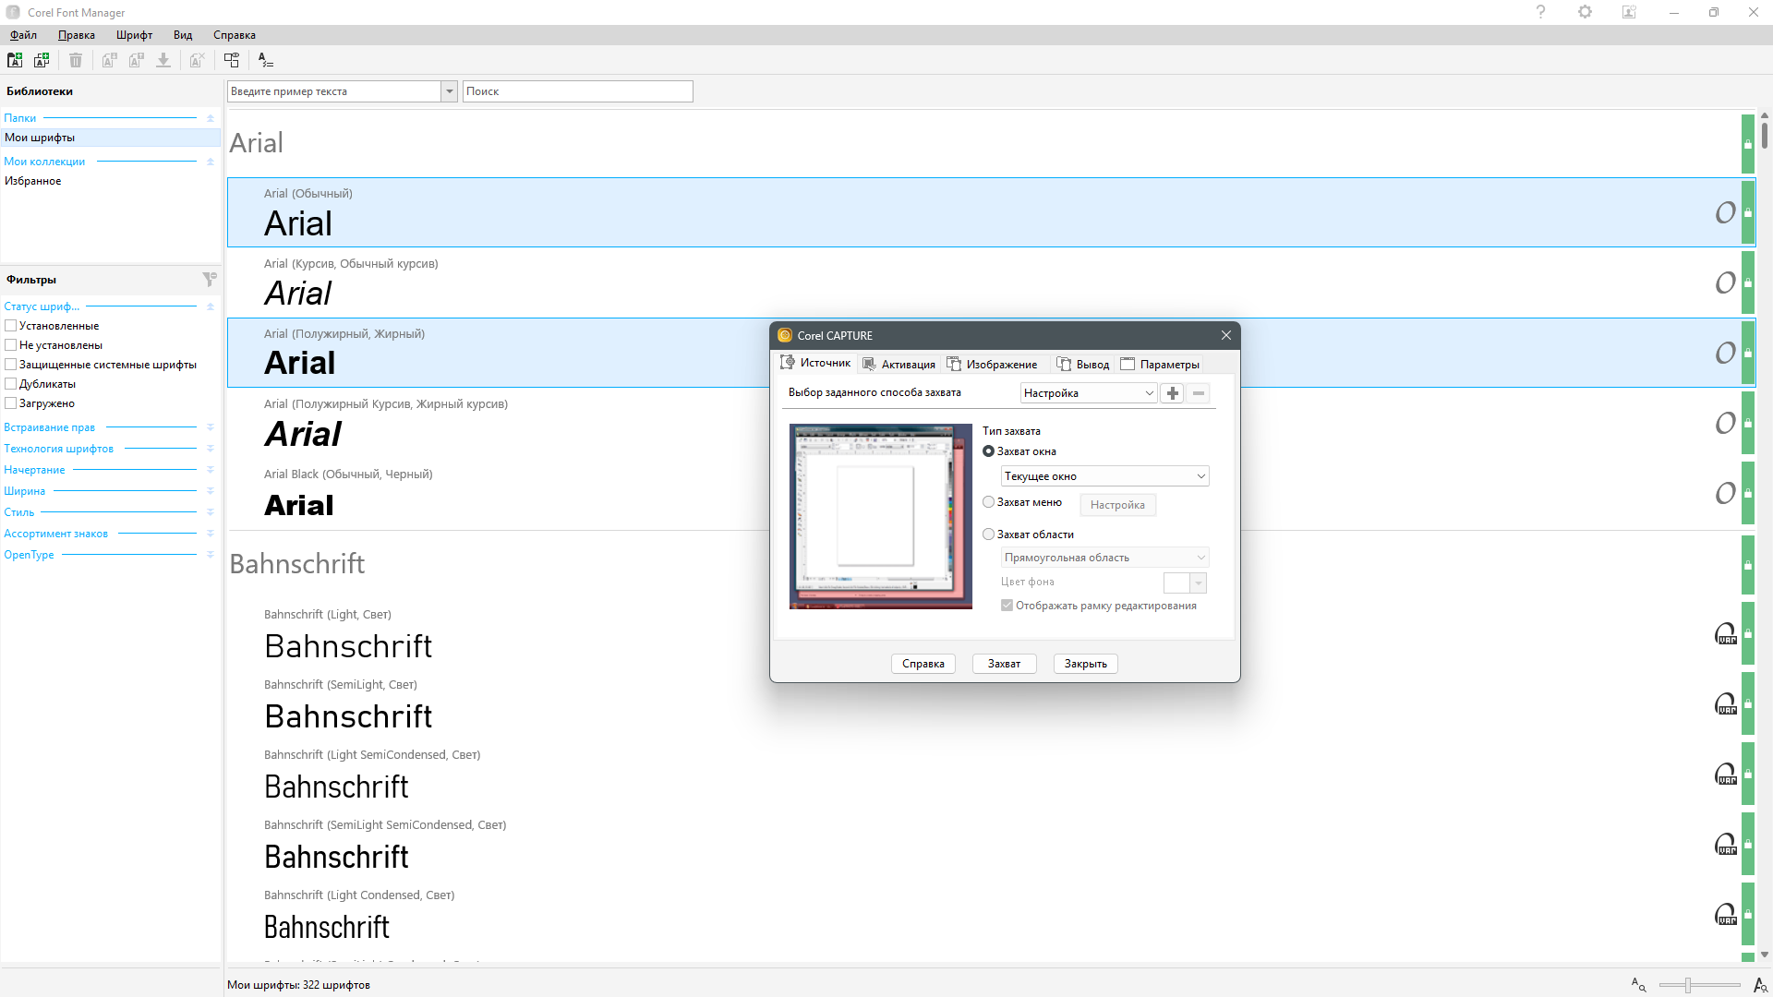
Task: Click the account icon in title bar
Action: click(1629, 12)
